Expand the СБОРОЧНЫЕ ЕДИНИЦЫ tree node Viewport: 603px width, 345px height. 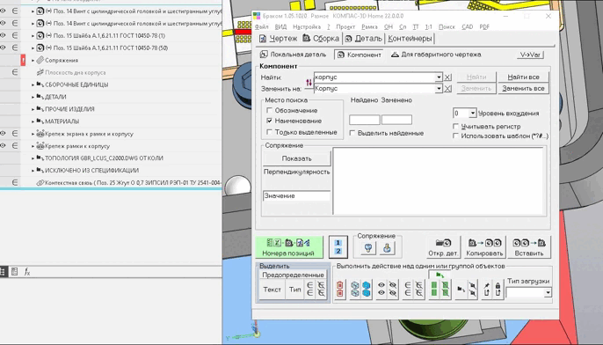click(x=33, y=84)
